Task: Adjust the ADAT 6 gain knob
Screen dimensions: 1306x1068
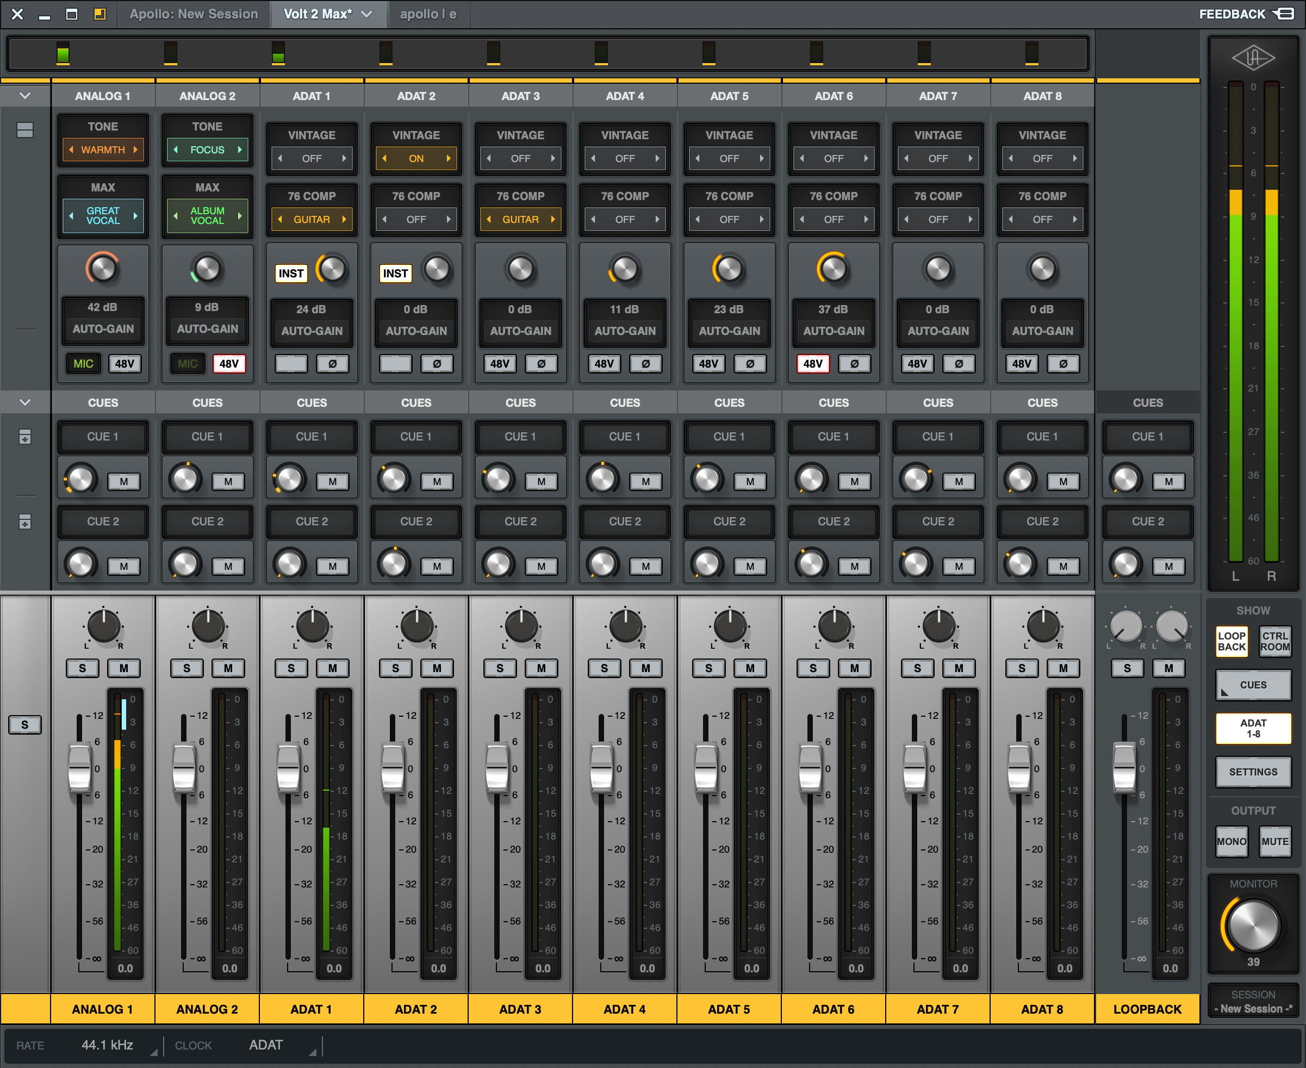Action: 834,269
